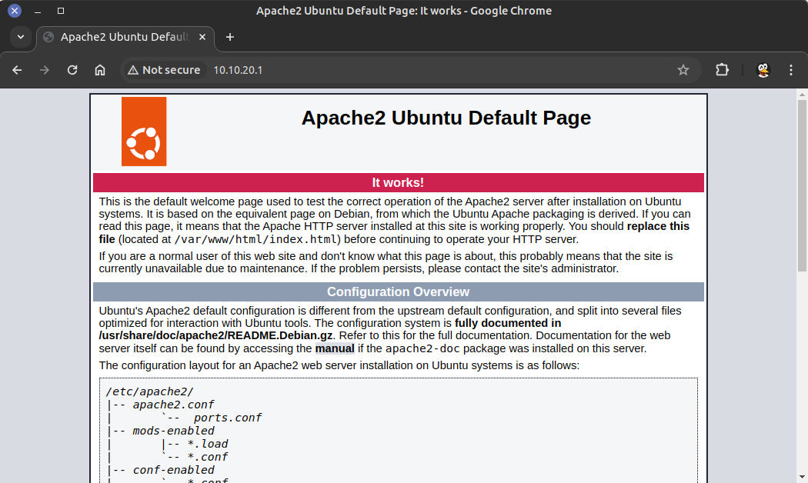Image resolution: width=808 pixels, height=483 pixels.
Task: Reload the current page
Action: 72,70
